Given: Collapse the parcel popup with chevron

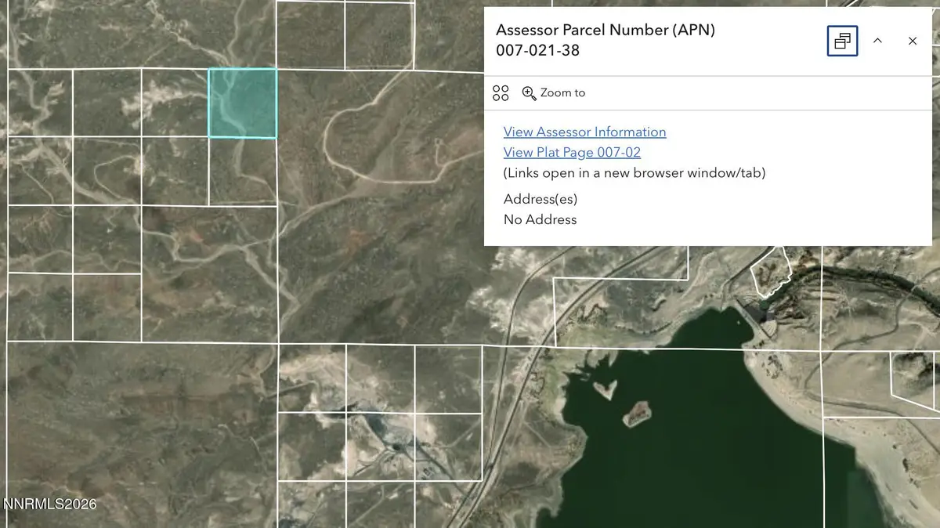Looking at the screenshot, I should tap(877, 41).
